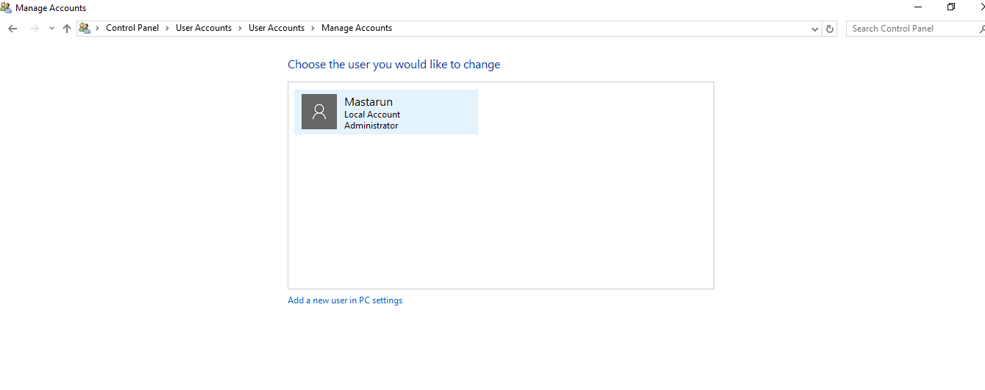Click the Local Account text
Viewport: 985px width, 390px height.
(372, 115)
